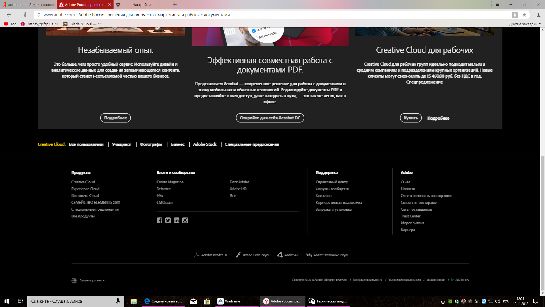Open Файлы cookie footer link
This screenshot has width=545, height=307.
click(436, 280)
